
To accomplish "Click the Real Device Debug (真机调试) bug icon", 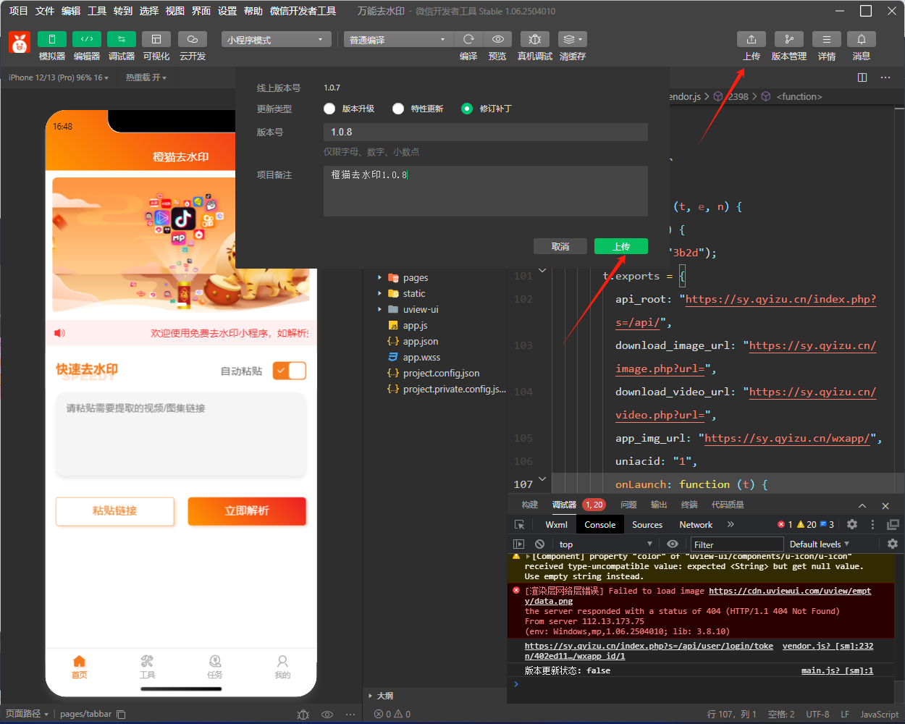I will [534, 39].
